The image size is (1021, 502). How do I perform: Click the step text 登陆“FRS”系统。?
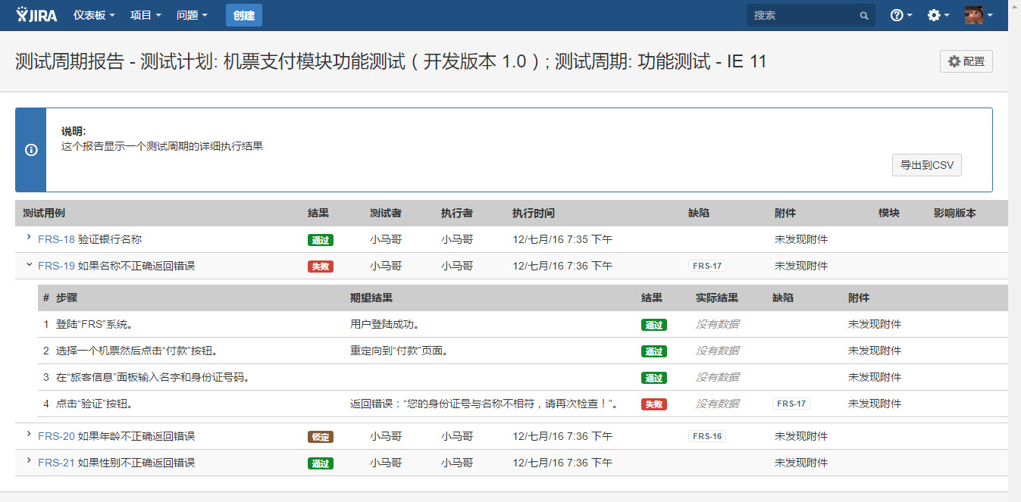pyautogui.click(x=95, y=324)
